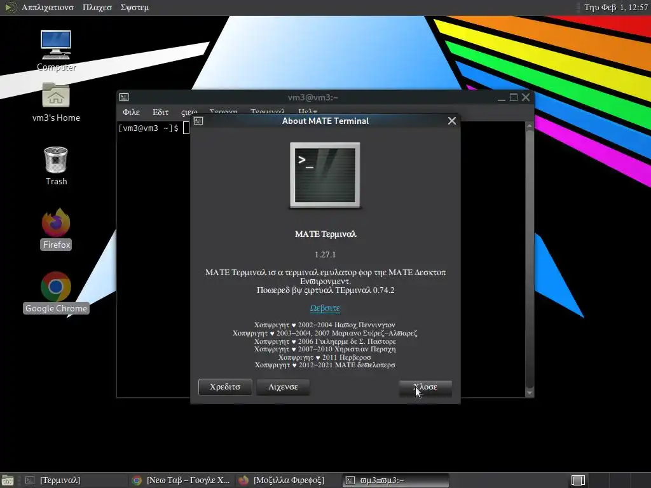This screenshot has width=651, height=488.
Task: Launch Google Chrome from the desktop
Action: pyautogui.click(x=56, y=292)
